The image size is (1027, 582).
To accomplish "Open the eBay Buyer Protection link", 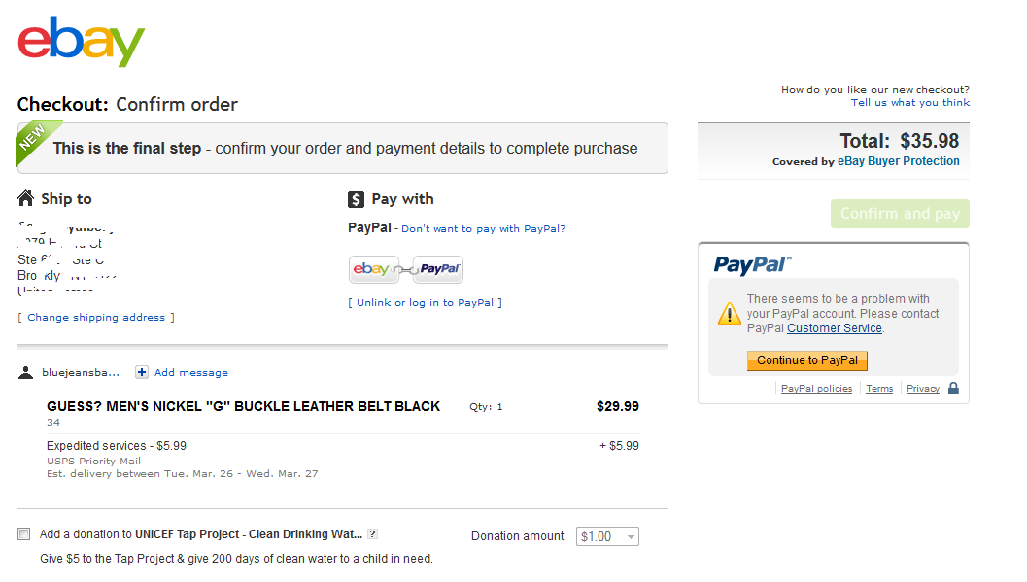I will [898, 161].
